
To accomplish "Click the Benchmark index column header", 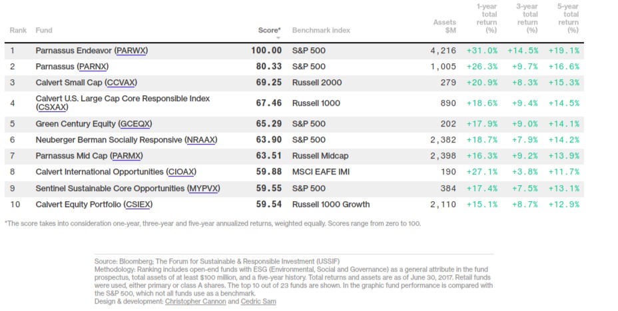I will point(321,30).
